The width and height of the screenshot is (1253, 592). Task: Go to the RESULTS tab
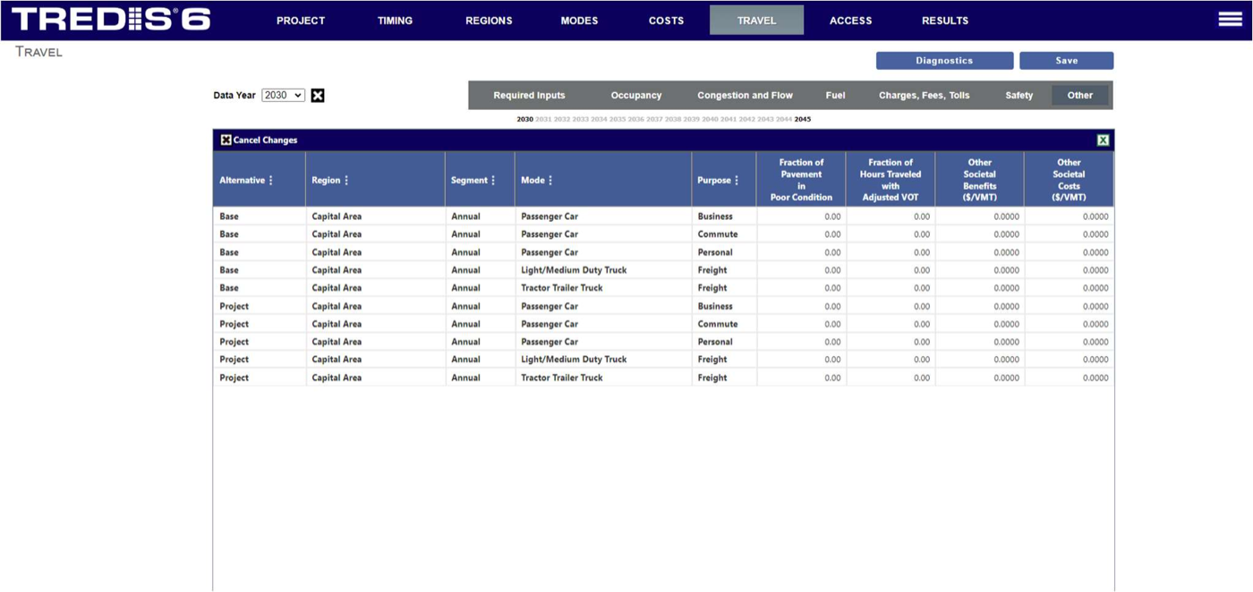click(x=945, y=21)
